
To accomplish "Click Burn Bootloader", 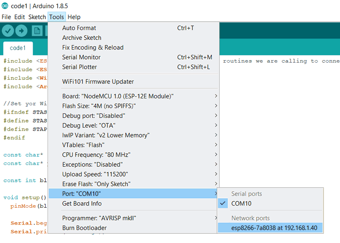I will [x=134, y=228].
